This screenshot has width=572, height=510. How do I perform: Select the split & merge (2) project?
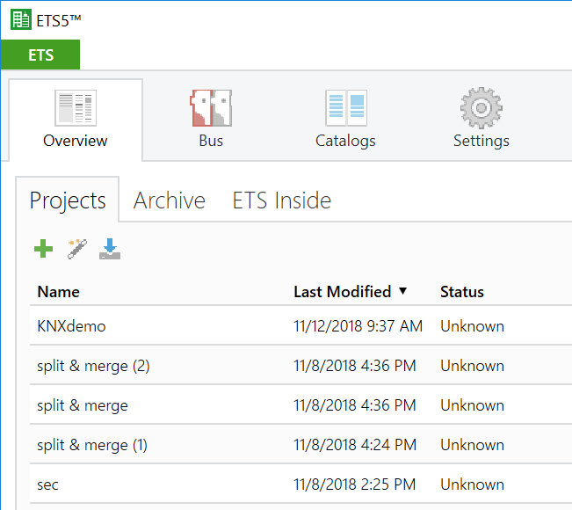tap(300, 366)
